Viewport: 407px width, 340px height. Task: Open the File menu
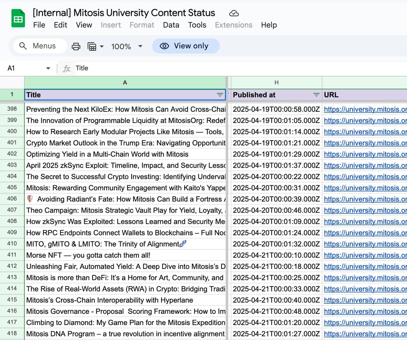(x=39, y=25)
